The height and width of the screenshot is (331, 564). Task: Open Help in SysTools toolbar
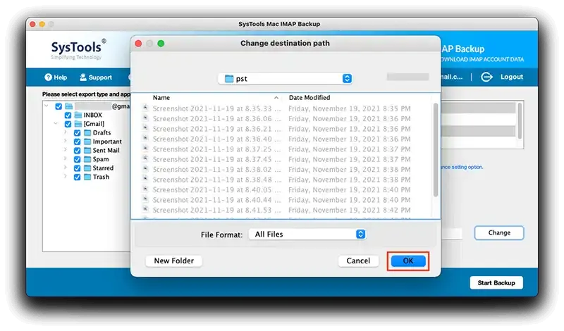point(56,77)
